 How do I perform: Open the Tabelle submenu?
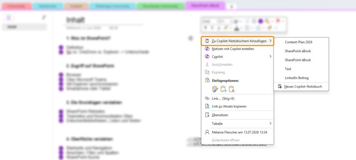[237, 124]
